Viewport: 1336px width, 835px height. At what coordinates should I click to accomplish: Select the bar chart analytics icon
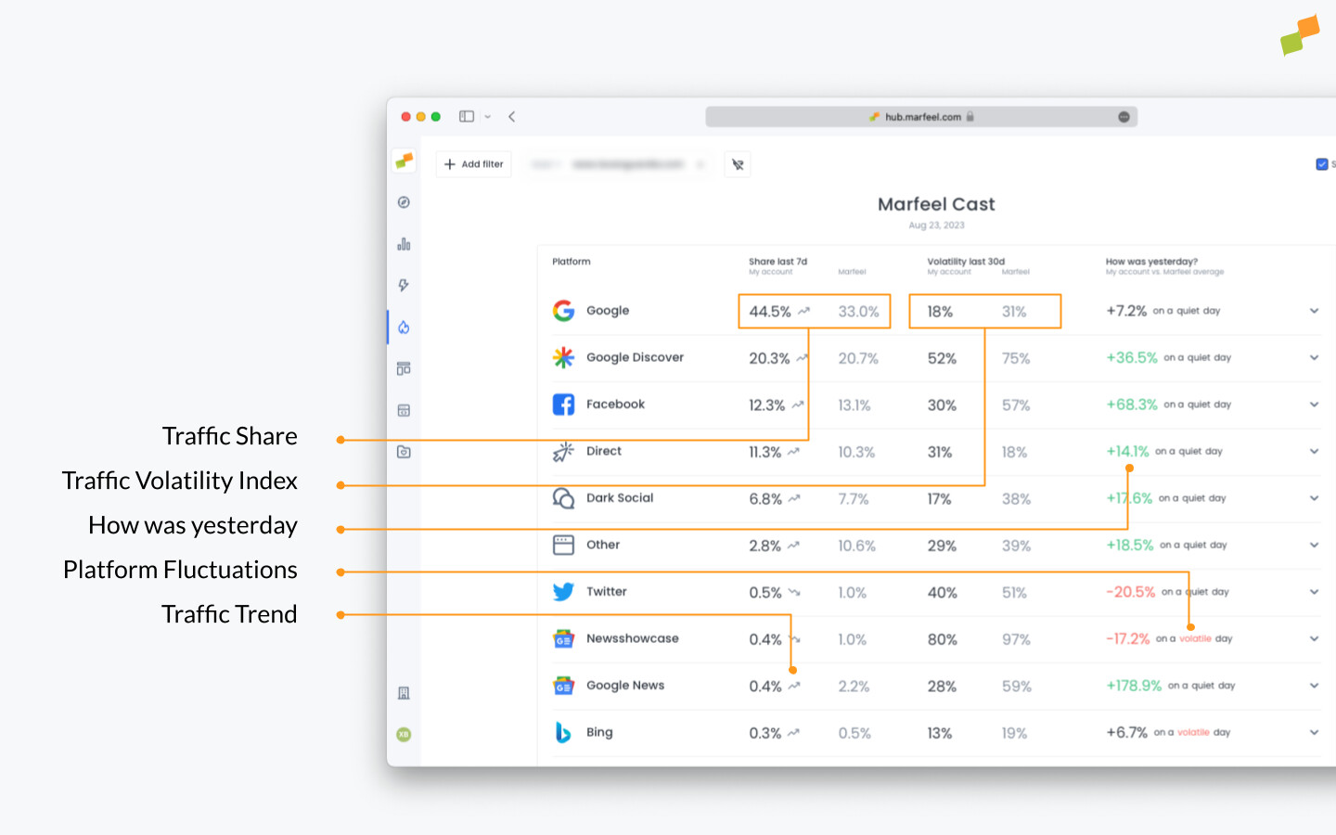[404, 243]
